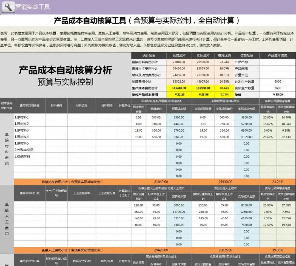
Task: Click the 预算与实际控制 subtitle
Action: 65,82
